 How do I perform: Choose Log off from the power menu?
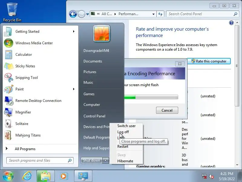click(123, 132)
